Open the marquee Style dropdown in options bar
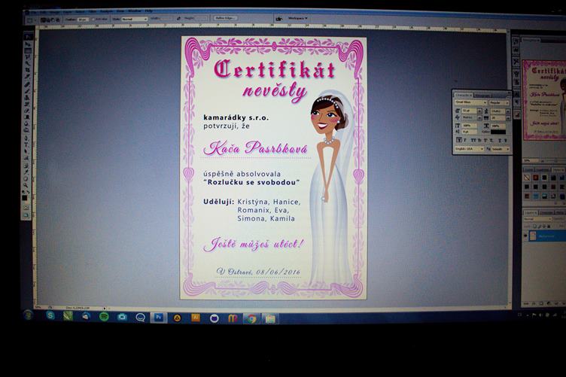The image size is (566, 377). pyautogui.click(x=134, y=19)
